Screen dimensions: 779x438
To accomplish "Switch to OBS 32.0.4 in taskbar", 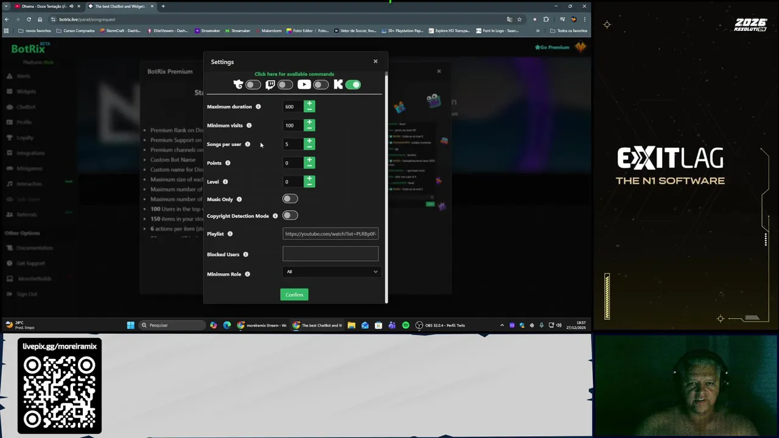I will click(x=441, y=325).
